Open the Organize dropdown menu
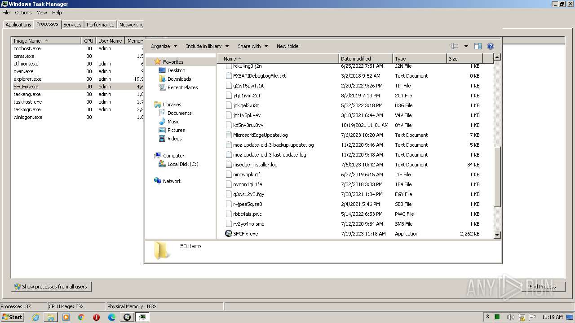 [164, 46]
